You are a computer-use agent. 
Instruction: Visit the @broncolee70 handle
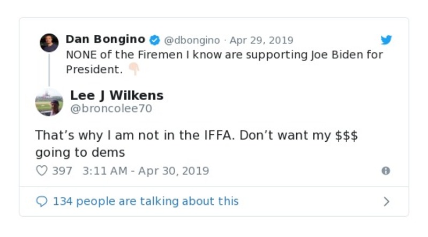click(111, 109)
